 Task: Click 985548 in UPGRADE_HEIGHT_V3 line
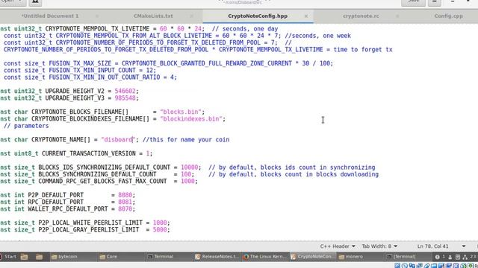point(125,98)
